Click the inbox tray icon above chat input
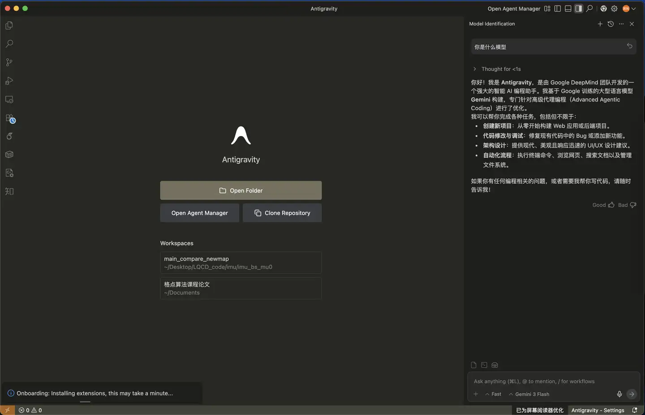 click(x=495, y=365)
